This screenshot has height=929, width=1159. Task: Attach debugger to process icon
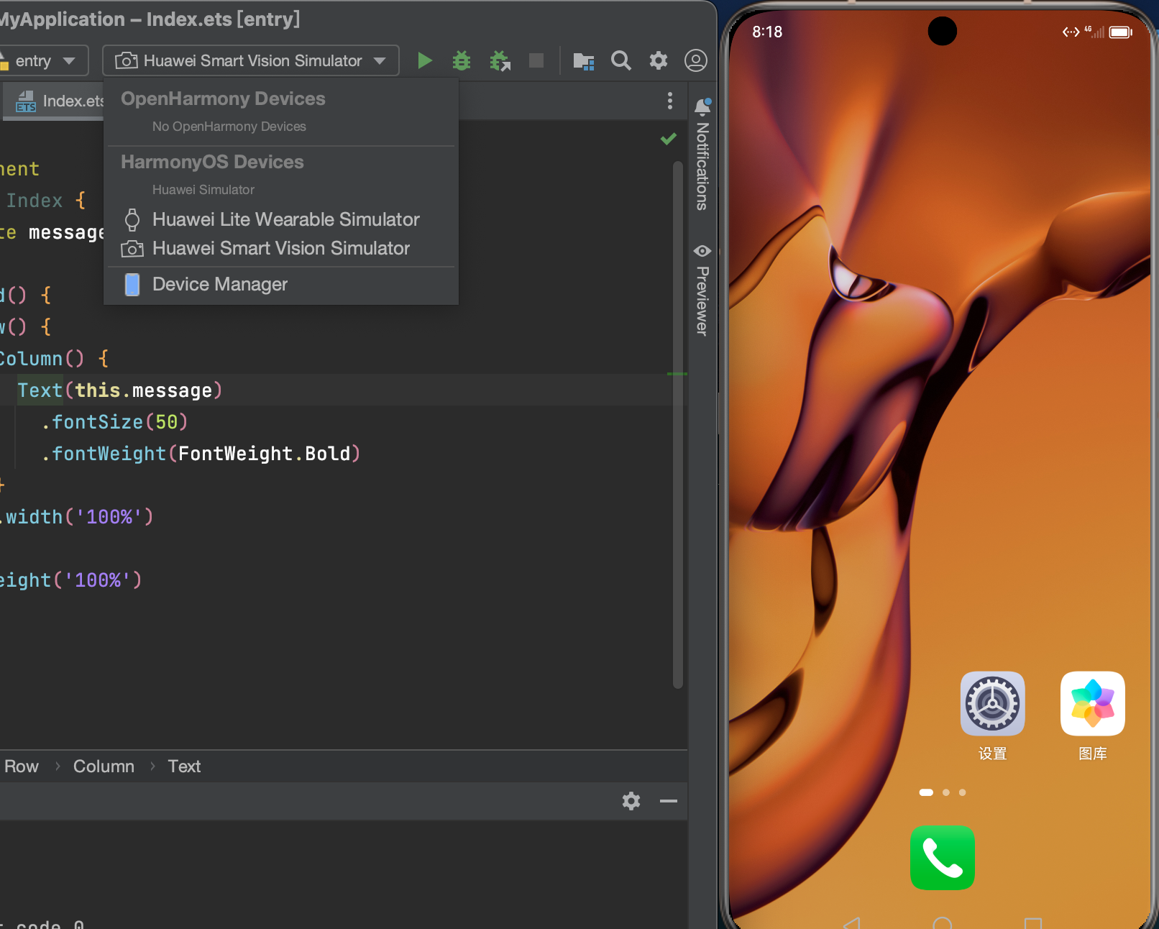click(500, 60)
